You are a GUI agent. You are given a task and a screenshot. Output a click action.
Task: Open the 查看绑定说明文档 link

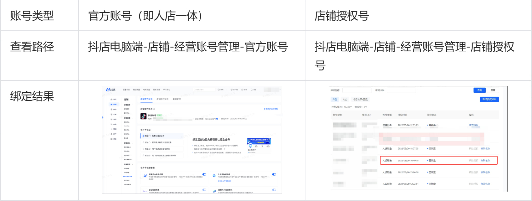click(x=271, y=109)
